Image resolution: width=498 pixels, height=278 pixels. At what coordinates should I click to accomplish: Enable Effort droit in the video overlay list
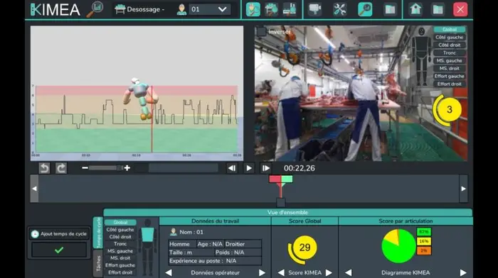click(450, 84)
